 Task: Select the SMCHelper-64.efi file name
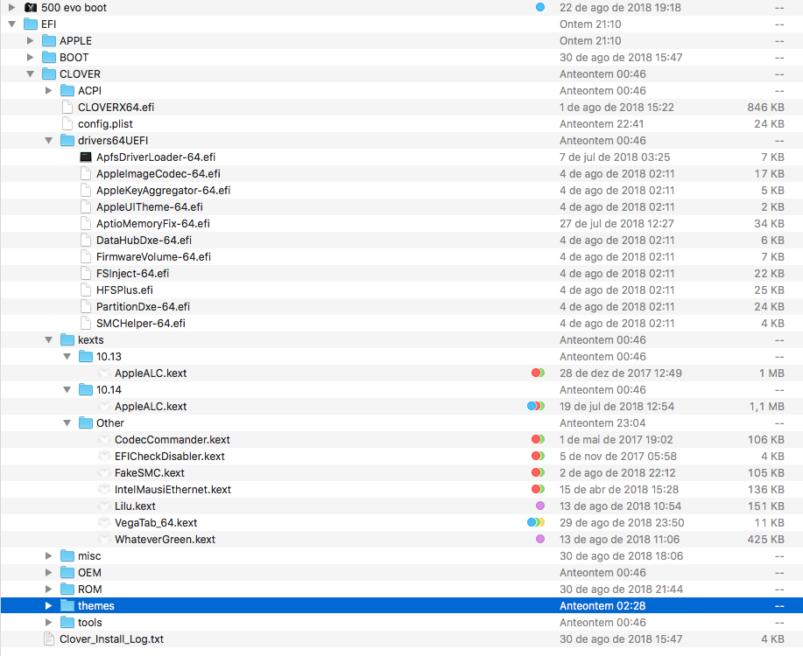click(141, 324)
